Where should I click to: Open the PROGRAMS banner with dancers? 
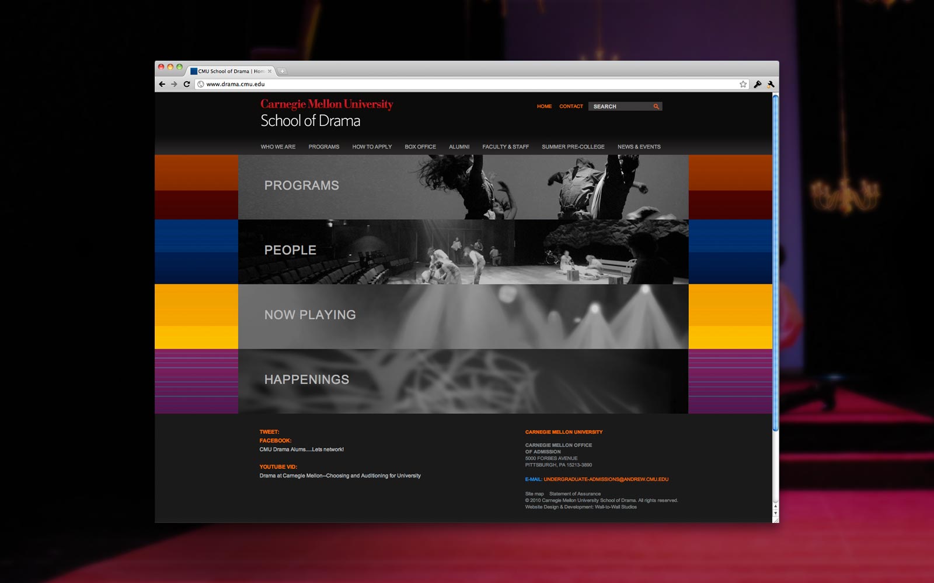463,187
